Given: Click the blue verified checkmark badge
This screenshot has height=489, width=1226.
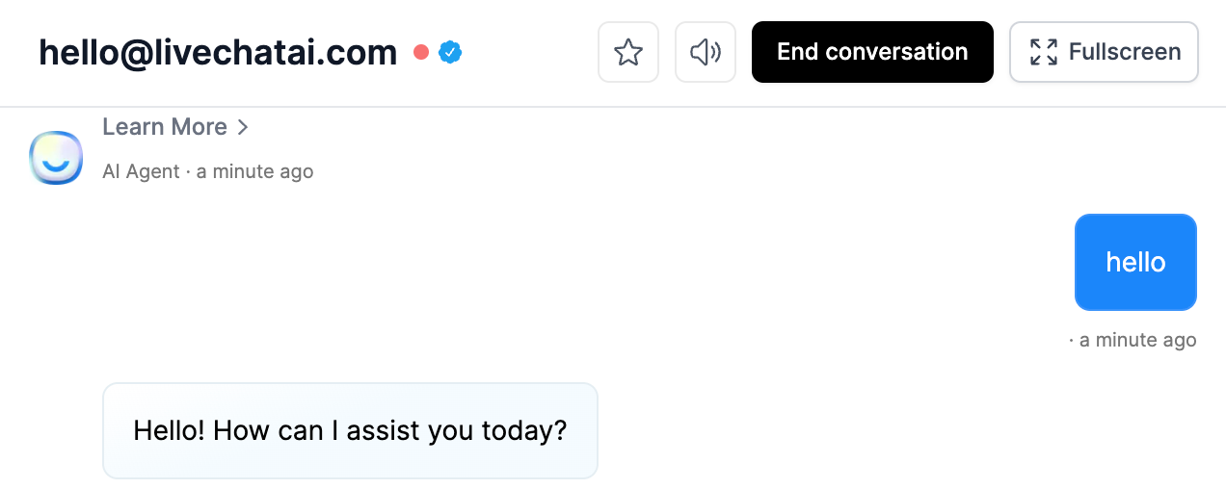Looking at the screenshot, I should tap(450, 52).
